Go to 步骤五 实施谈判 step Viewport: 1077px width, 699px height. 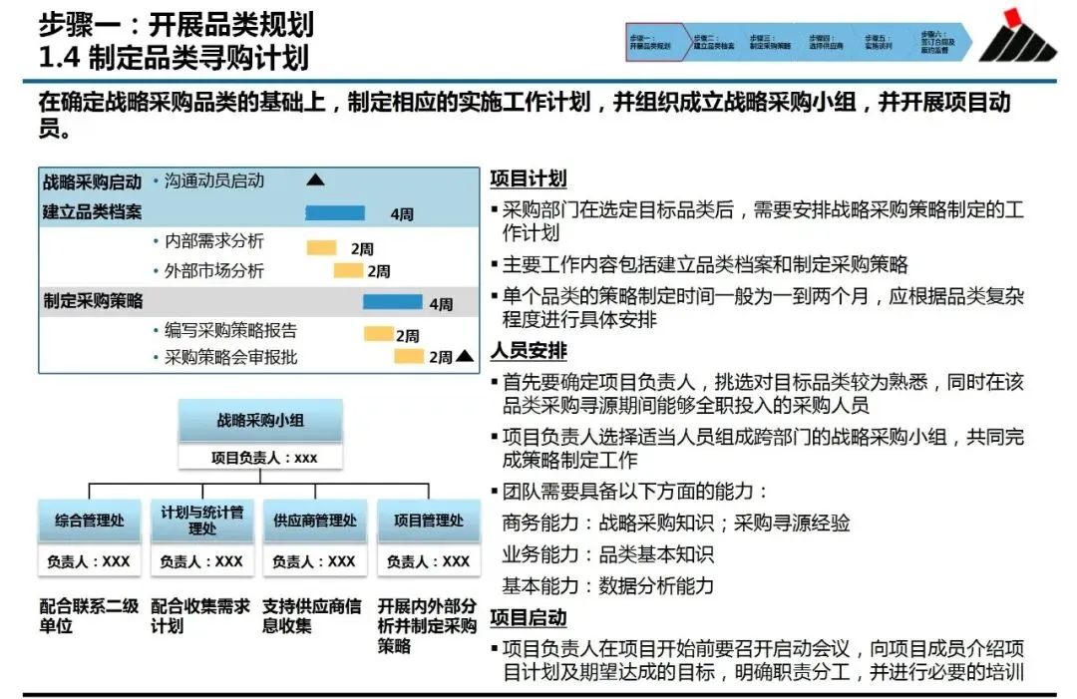pos(879,42)
